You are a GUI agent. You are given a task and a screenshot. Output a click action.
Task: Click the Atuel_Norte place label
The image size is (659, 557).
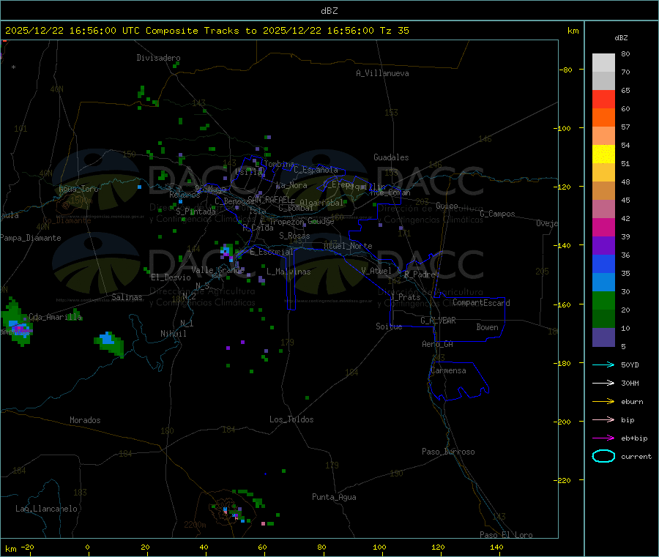[x=348, y=246]
